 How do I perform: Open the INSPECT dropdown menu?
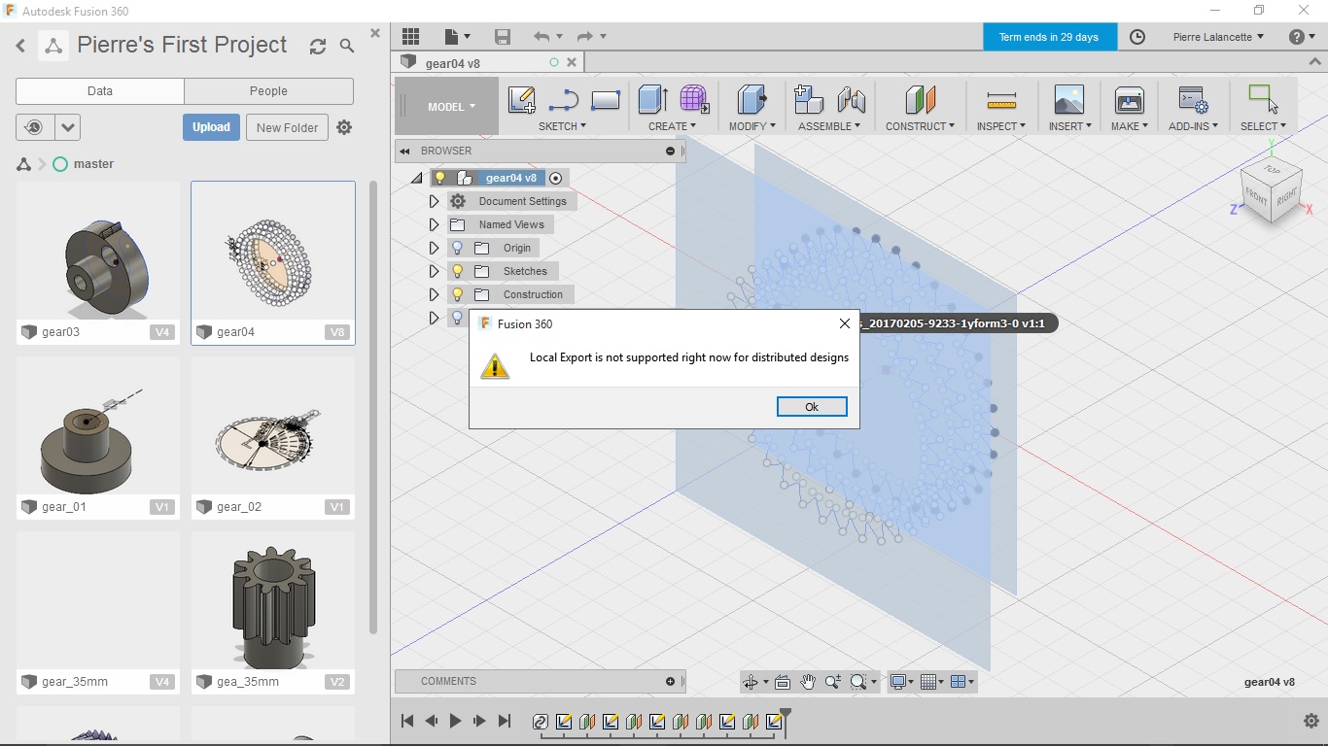(x=1001, y=126)
